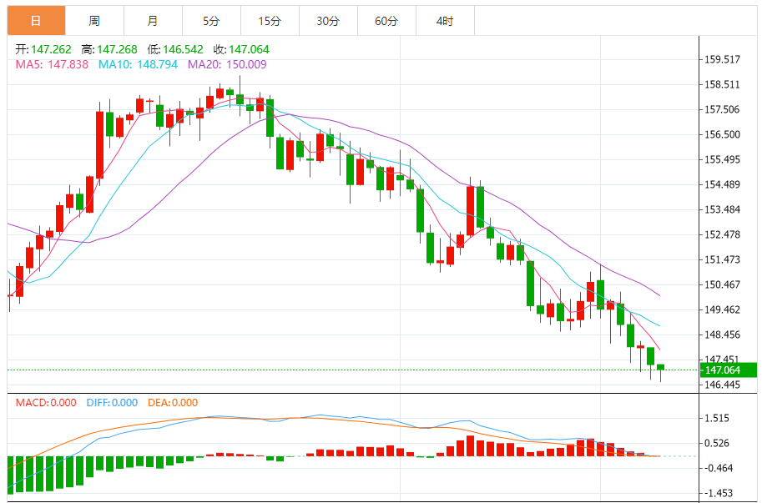Click the 155.495 price axis label
The height and width of the screenshot is (503, 762).
[723, 159]
